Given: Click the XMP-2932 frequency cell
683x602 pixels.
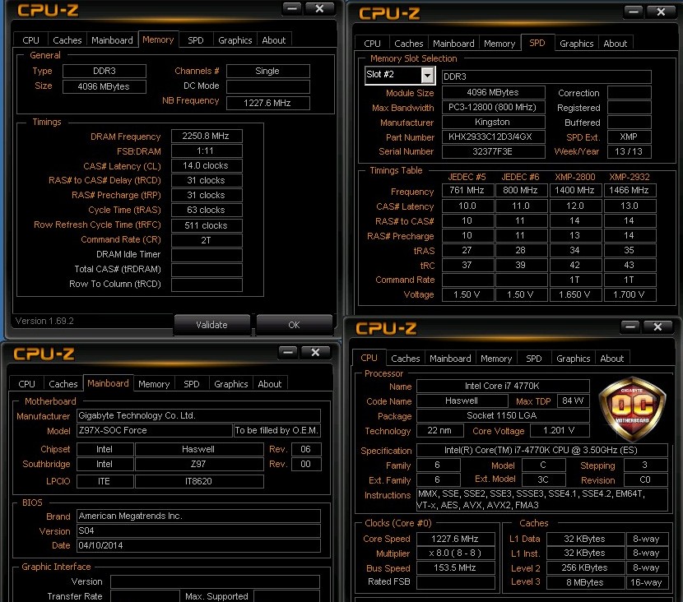Looking at the screenshot, I should (x=629, y=191).
